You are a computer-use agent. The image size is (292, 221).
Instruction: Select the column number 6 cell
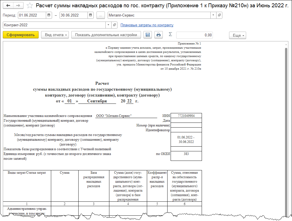tap(185, 204)
